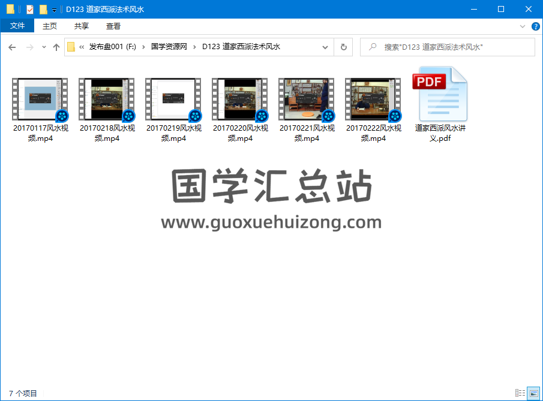Expand hidden path with double chevron

(82, 47)
